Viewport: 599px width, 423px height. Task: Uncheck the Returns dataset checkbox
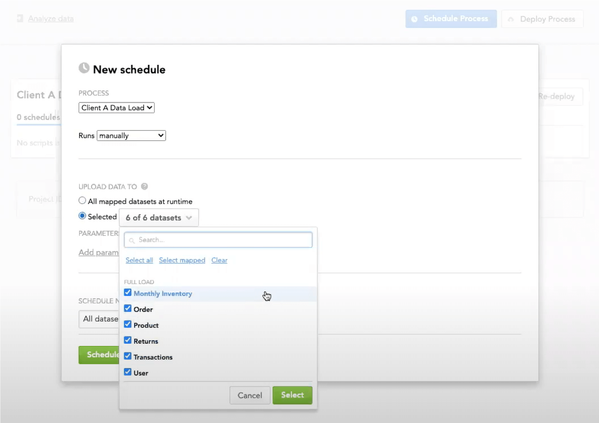tap(128, 340)
